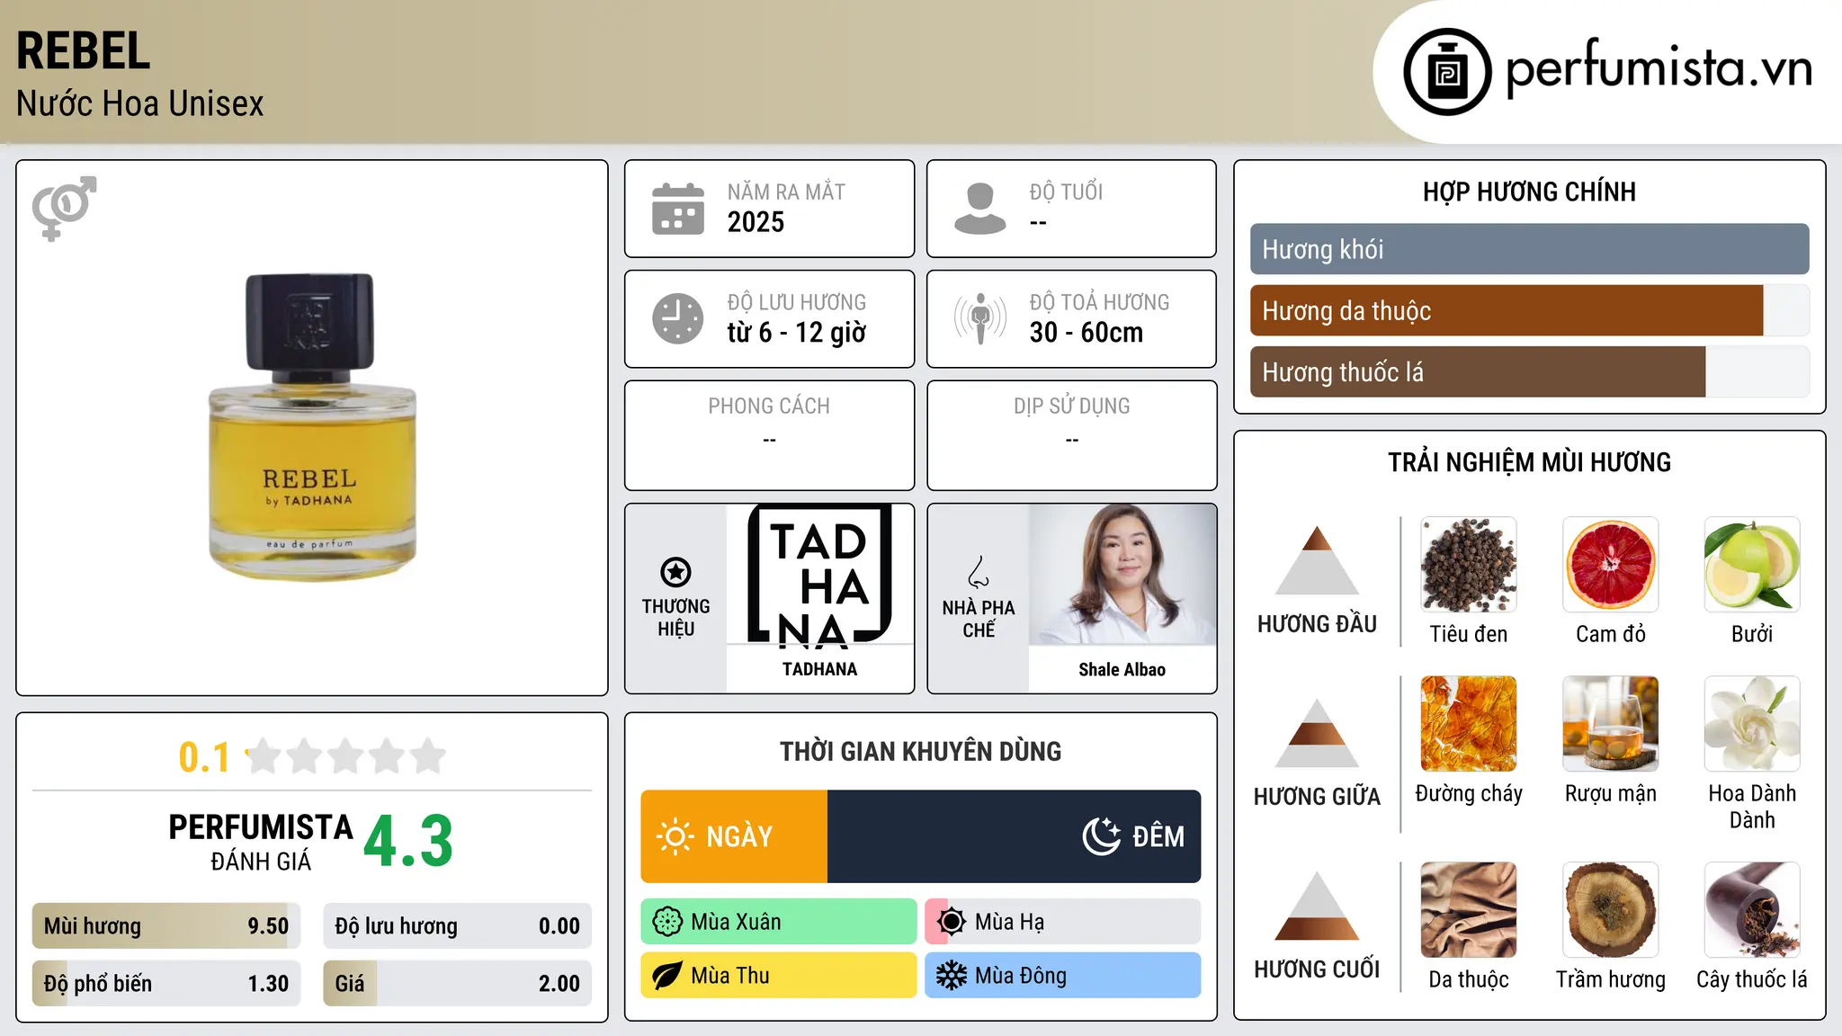This screenshot has width=1842, height=1036.
Task: Click the Hương giữa pyramid icon
Action: coord(1317,733)
